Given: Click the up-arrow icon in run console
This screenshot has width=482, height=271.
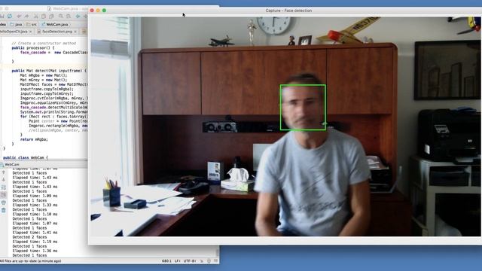Looking at the screenshot, I should point(4,172).
